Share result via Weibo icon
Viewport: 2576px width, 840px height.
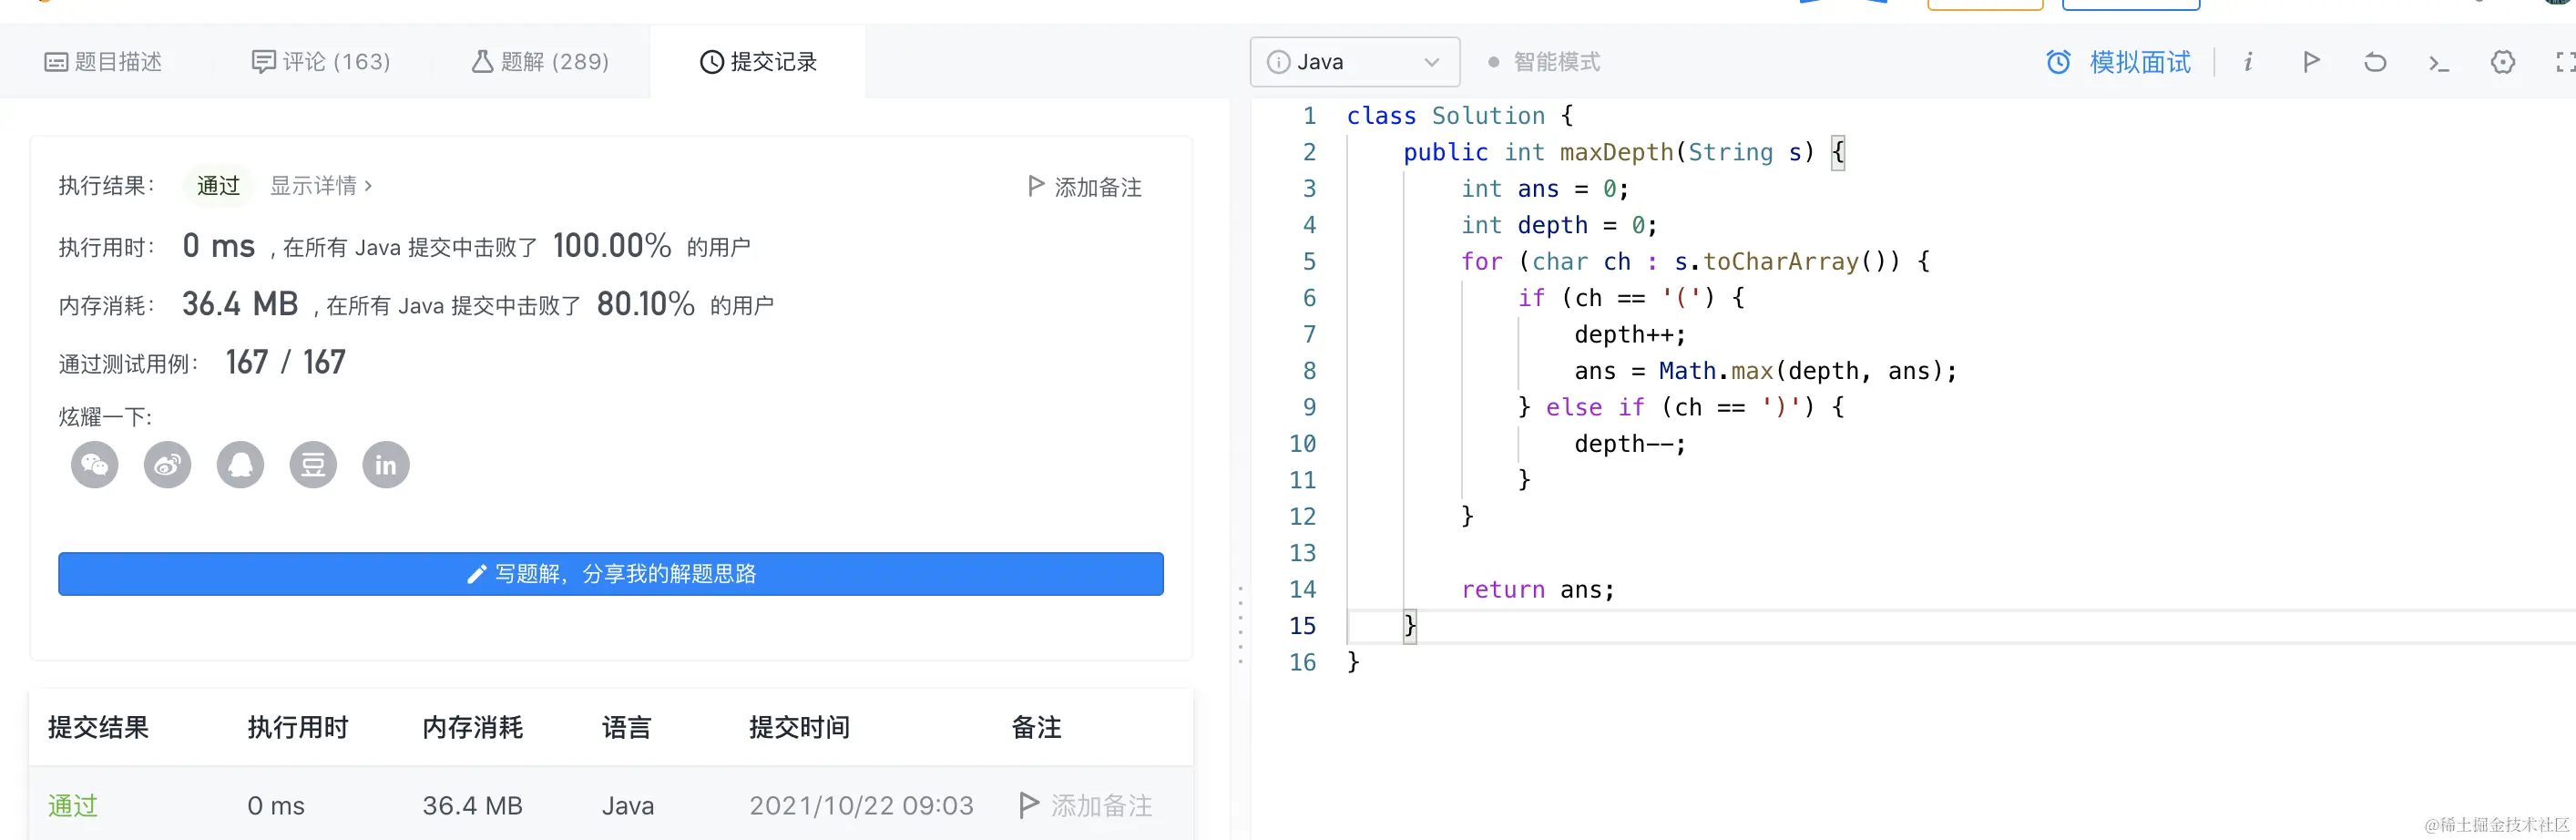168,465
